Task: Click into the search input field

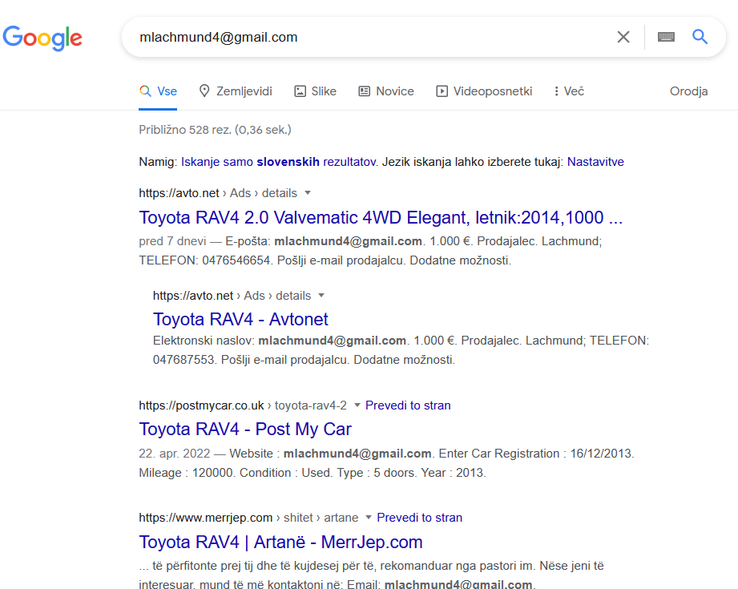Action: tap(367, 37)
